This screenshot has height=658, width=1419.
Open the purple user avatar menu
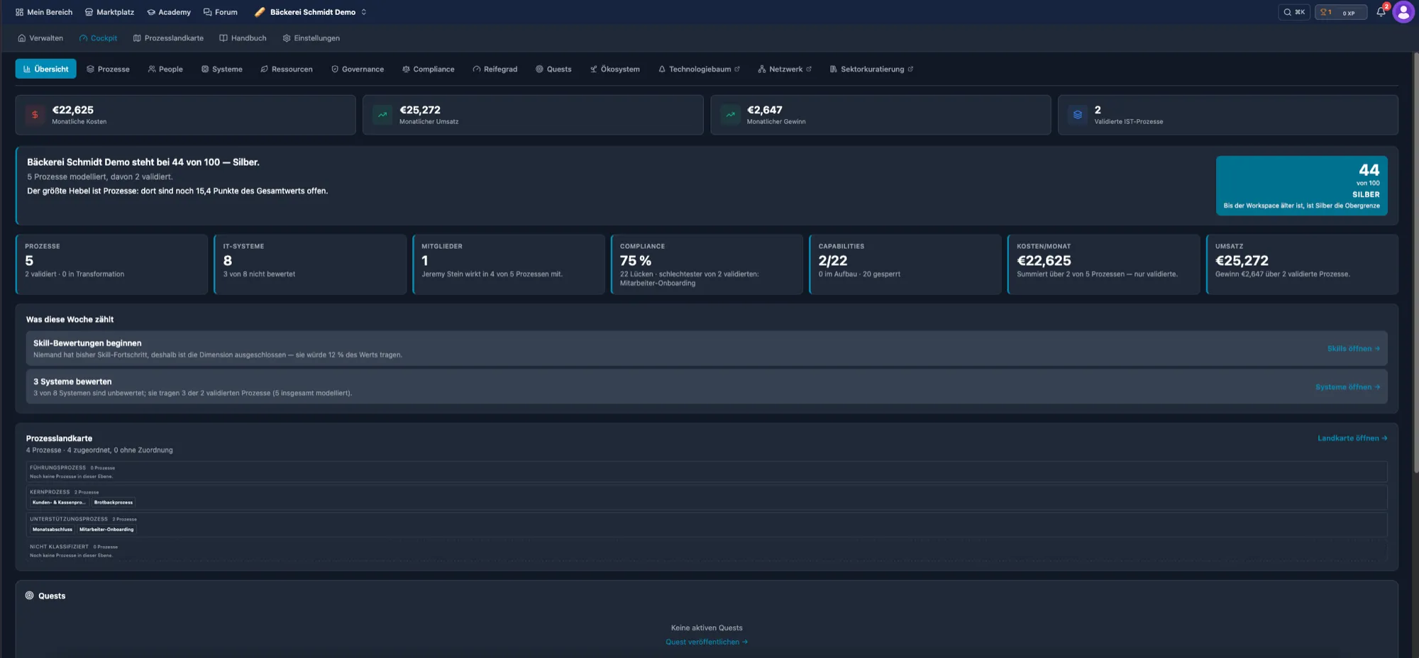coord(1403,12)
